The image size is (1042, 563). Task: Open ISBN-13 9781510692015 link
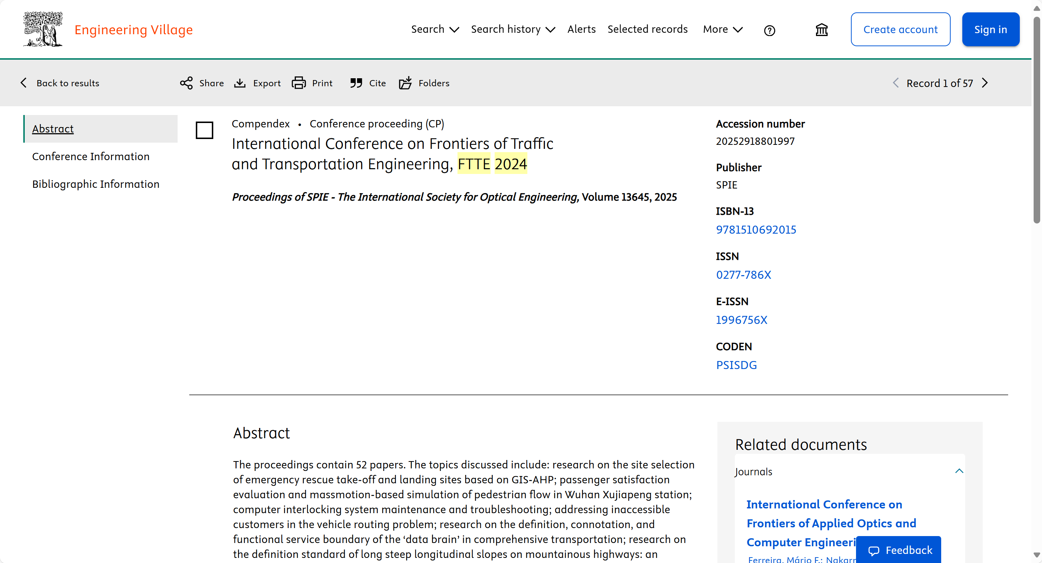(x=756, y=229)
